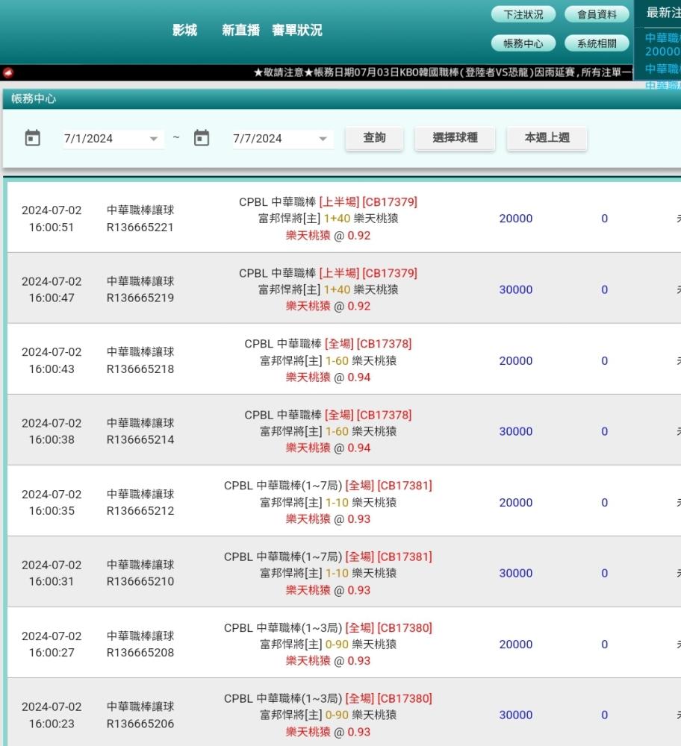
Task: Click the 1-10 handicap in row R136665212
Action: (x=337, y=502)
